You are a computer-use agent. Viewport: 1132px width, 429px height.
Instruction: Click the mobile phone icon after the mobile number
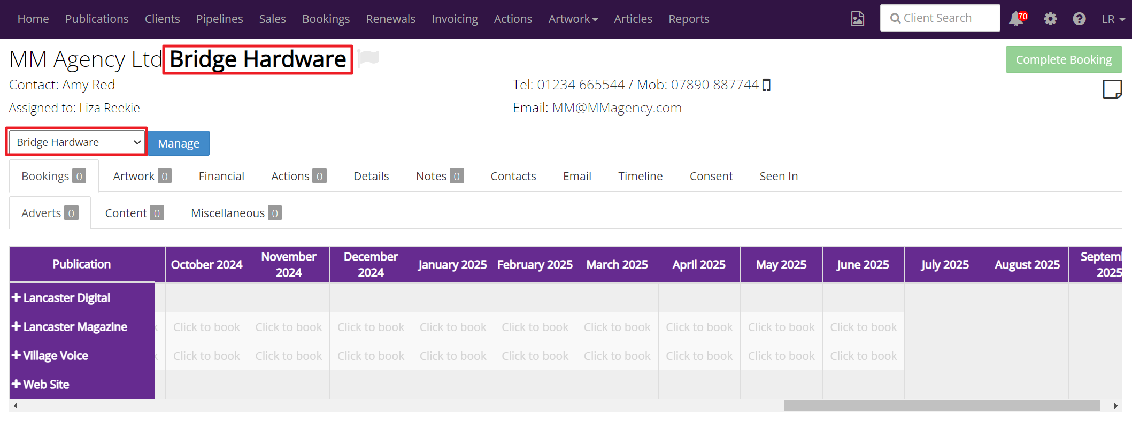coord(766,85)
